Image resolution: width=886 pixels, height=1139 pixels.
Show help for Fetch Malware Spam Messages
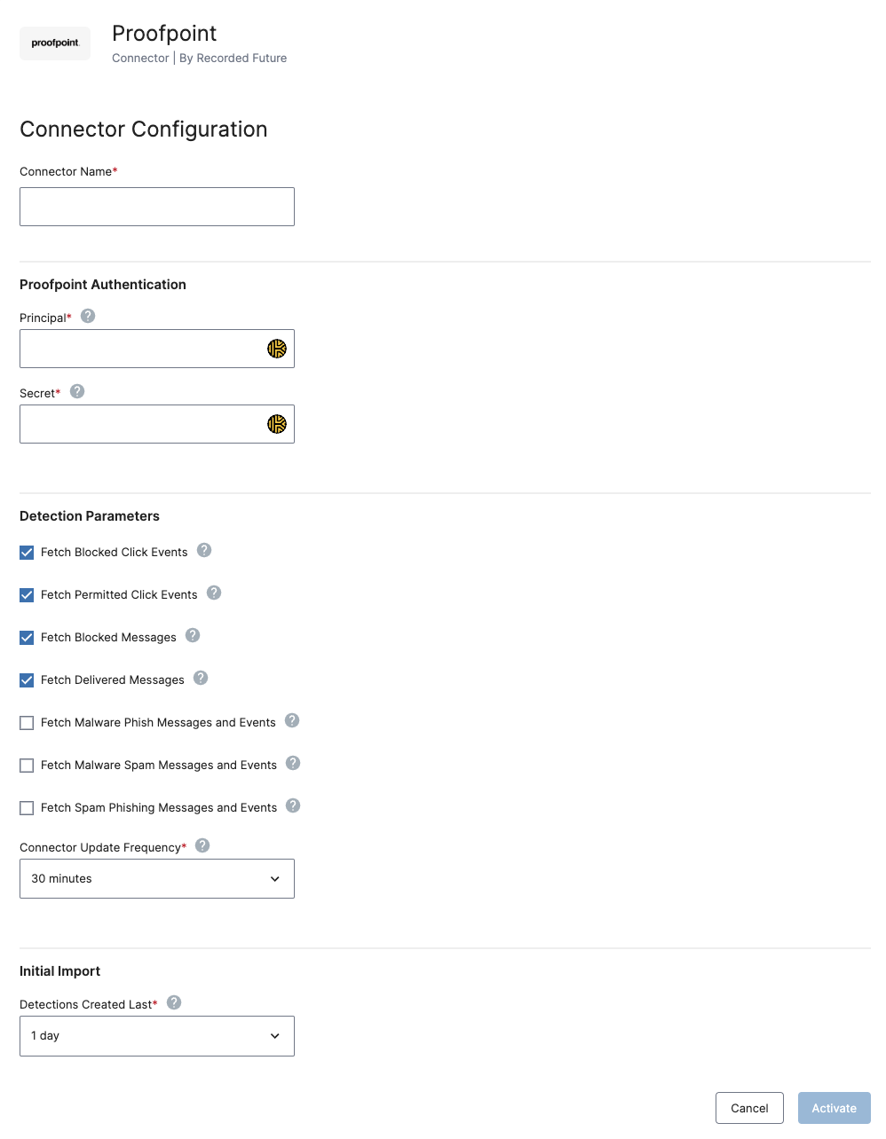[293, 763]
